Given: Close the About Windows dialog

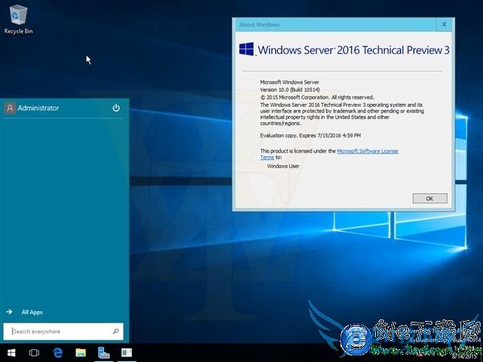Looking at the screenshot, I should [x=444, y=24].
